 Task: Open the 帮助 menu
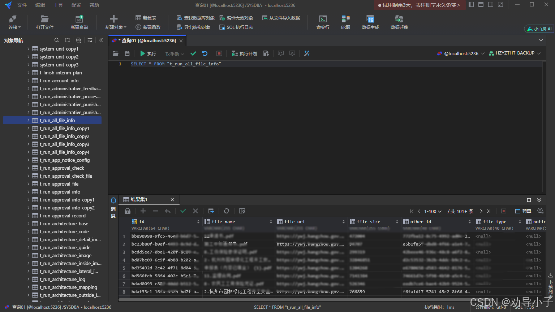pyautogui.click(x=94, y=5)
